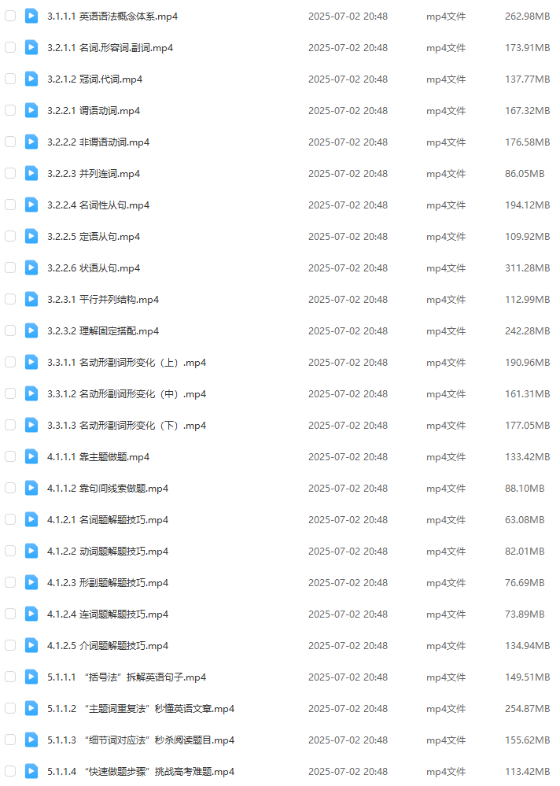560x786 pixels.
Task: Click the play icon for 3.2.2.3 并列连词.mp4
Action: (31, 173)
